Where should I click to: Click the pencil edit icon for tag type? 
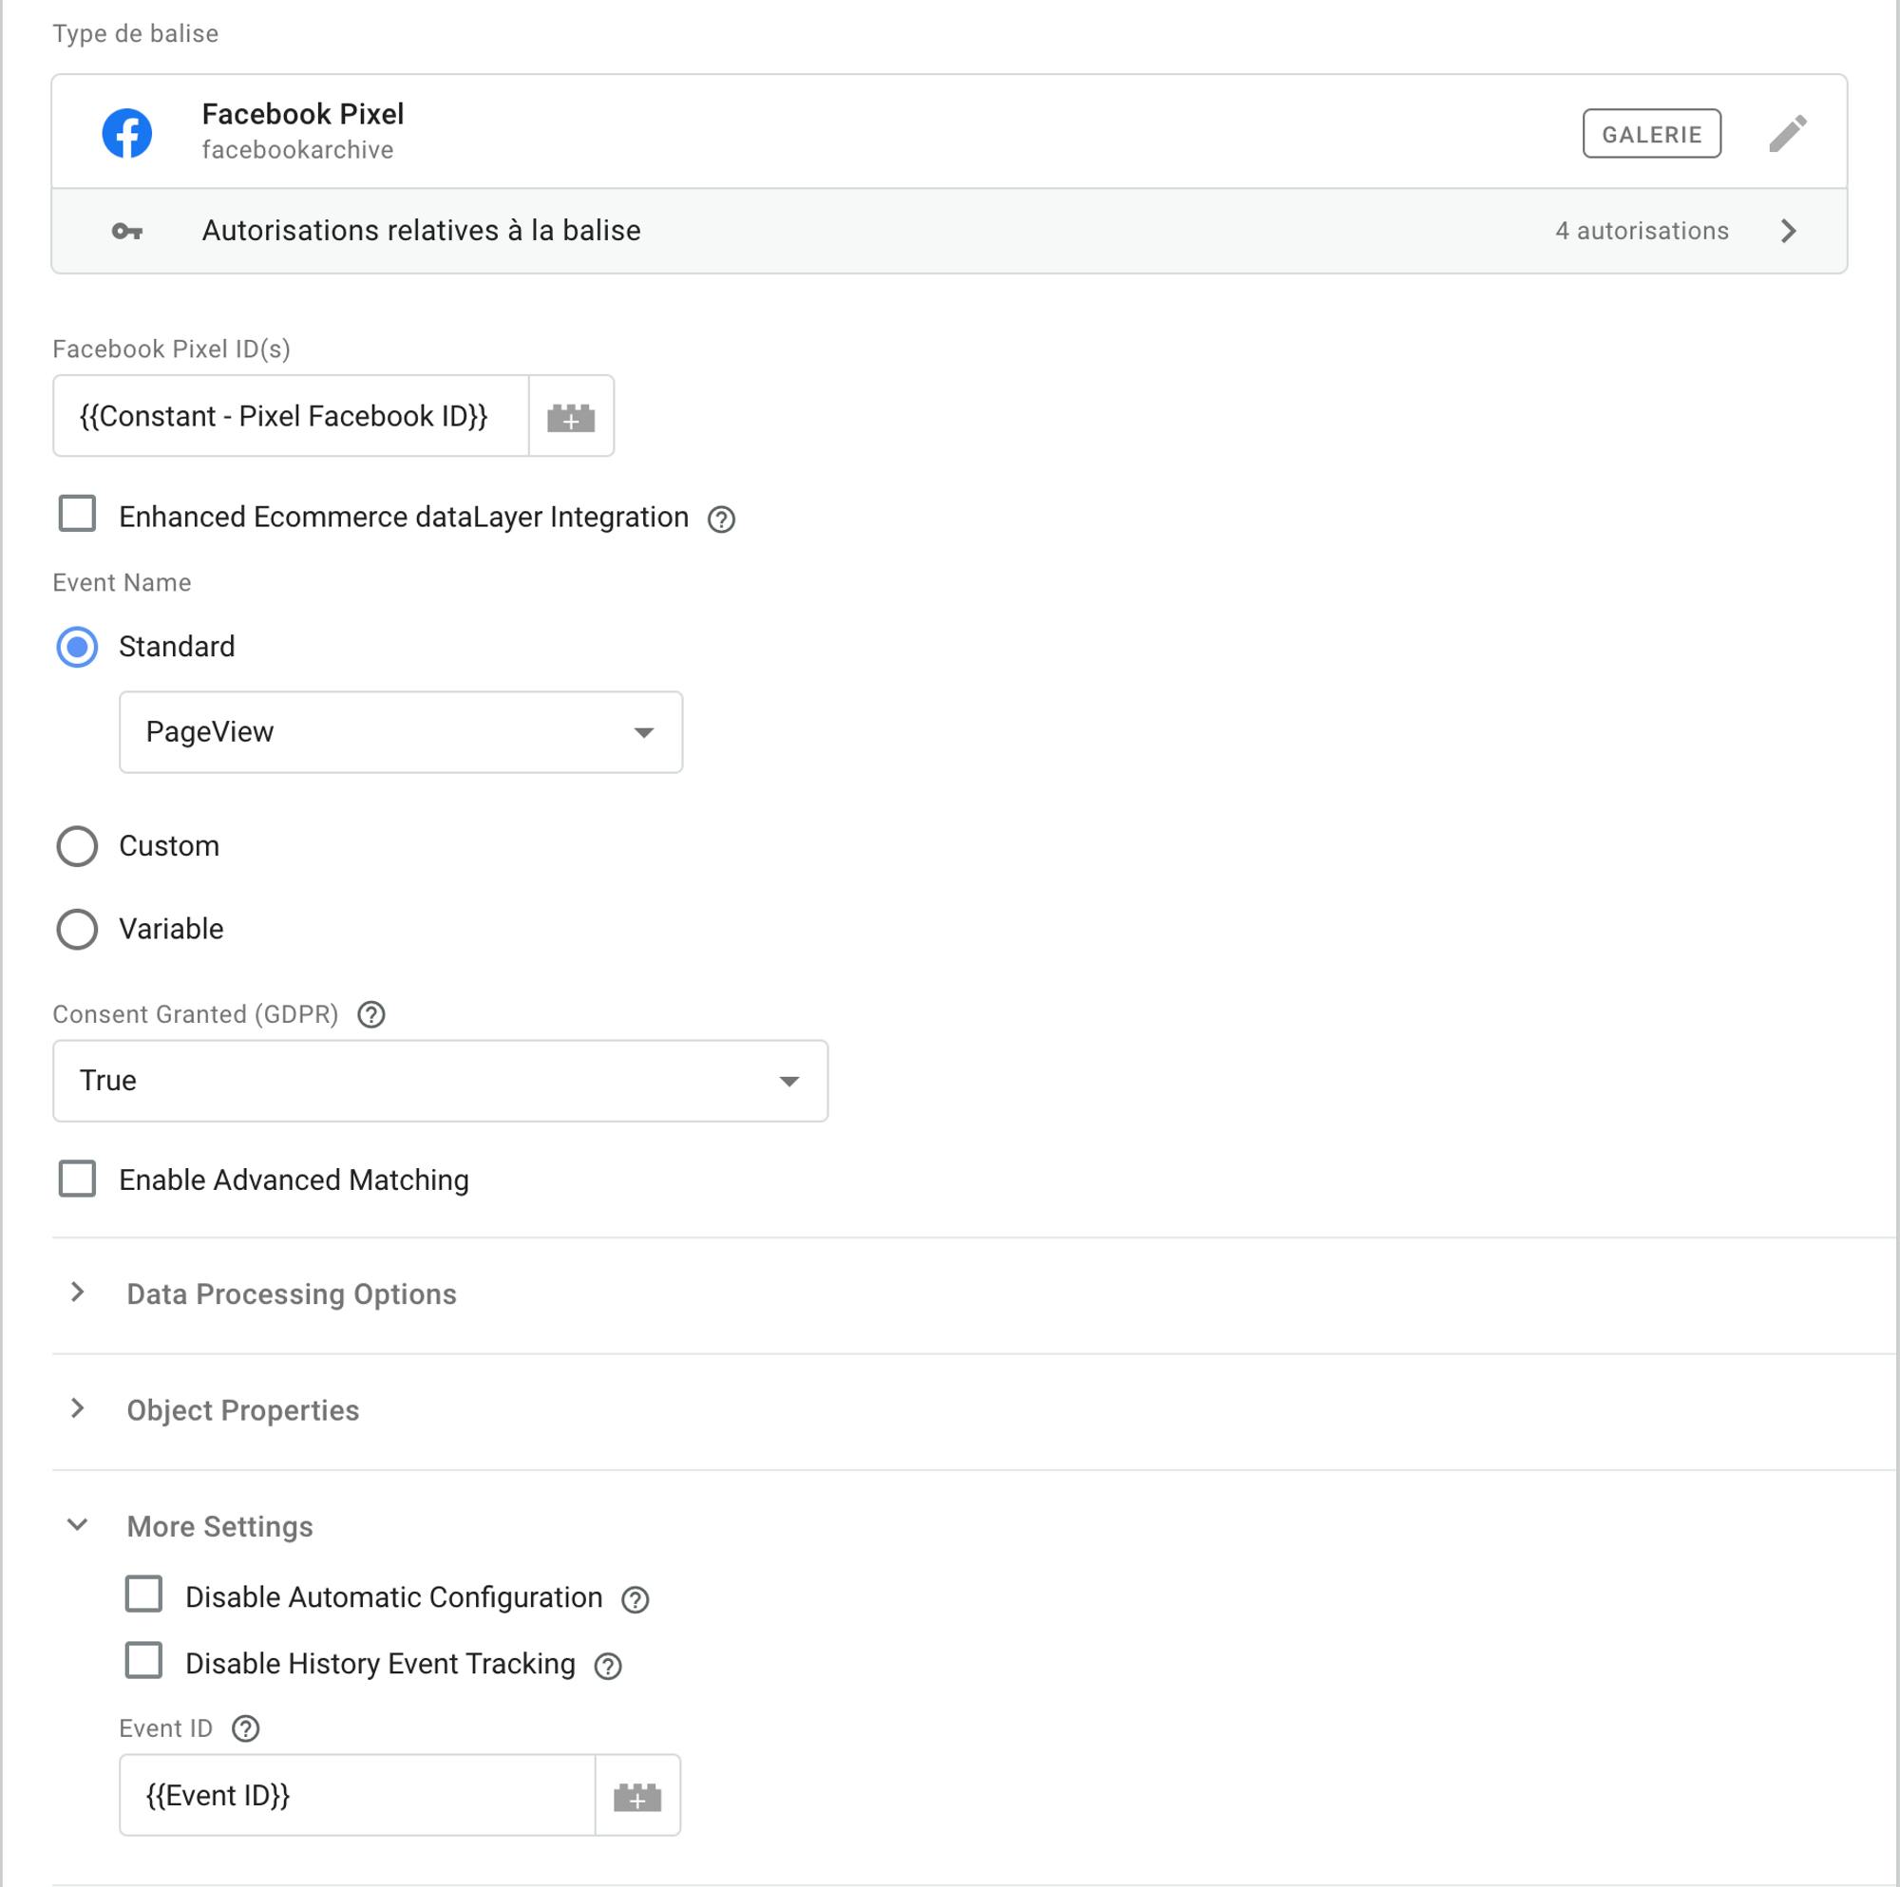1787,133
